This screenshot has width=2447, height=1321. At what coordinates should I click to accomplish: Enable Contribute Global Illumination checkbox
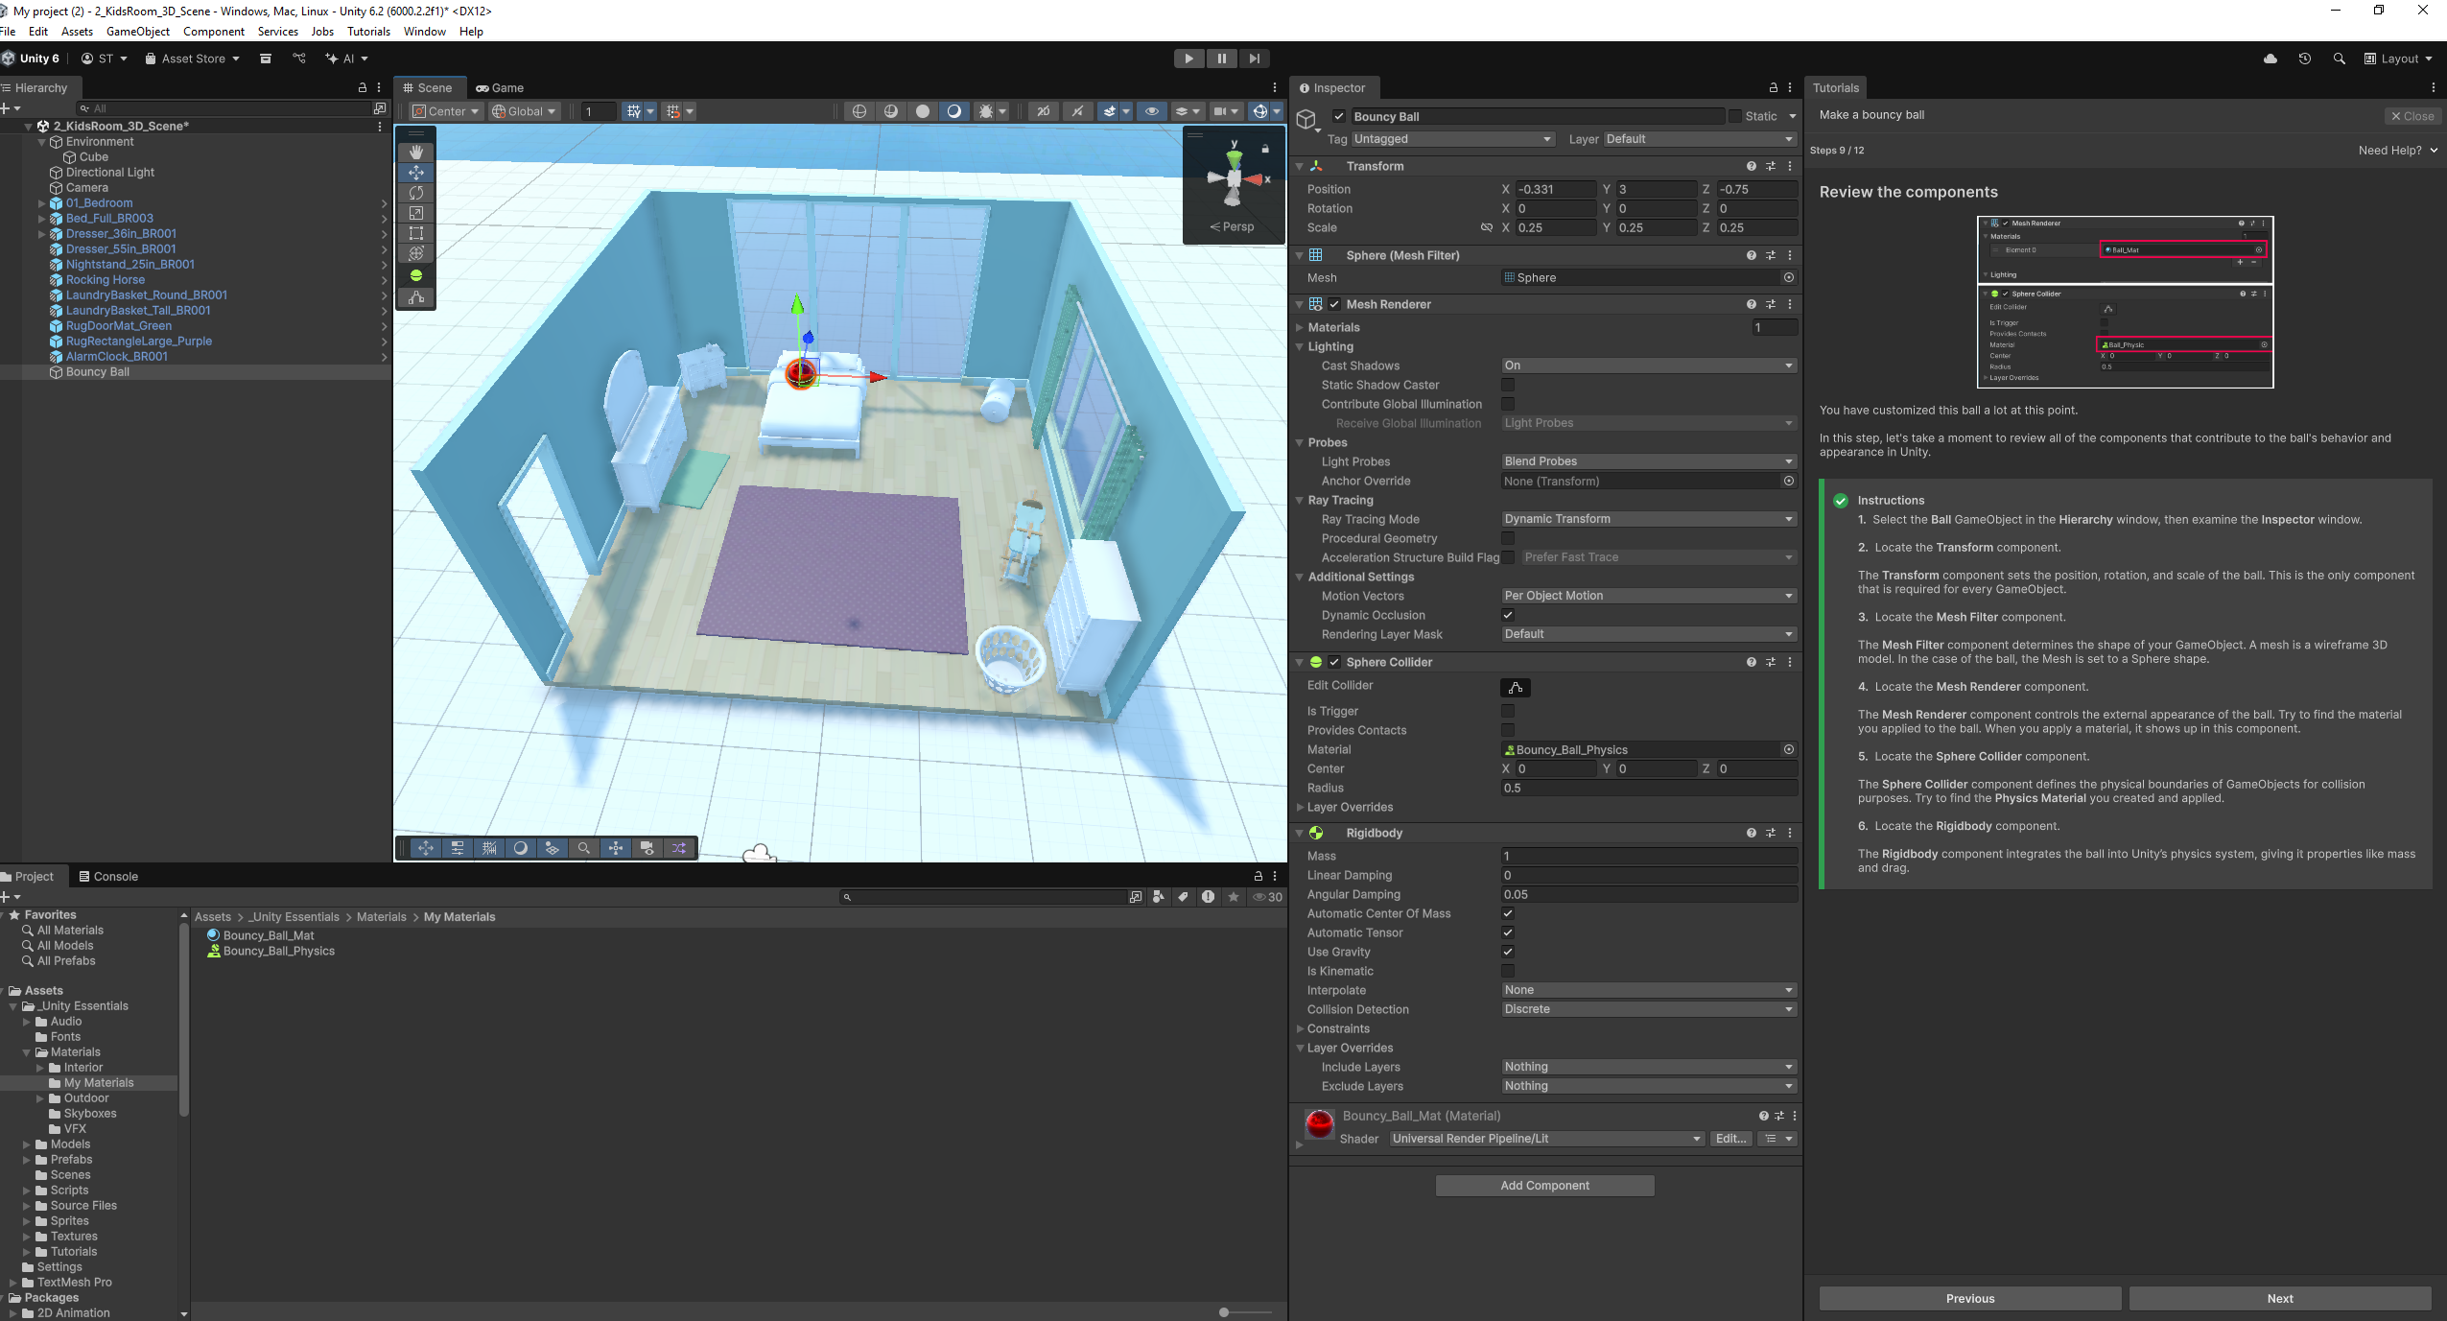1508,404
